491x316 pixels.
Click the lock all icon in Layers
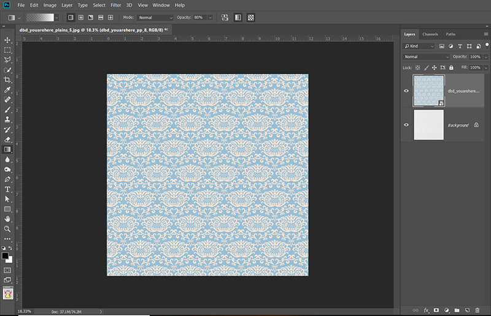[451, 67]
